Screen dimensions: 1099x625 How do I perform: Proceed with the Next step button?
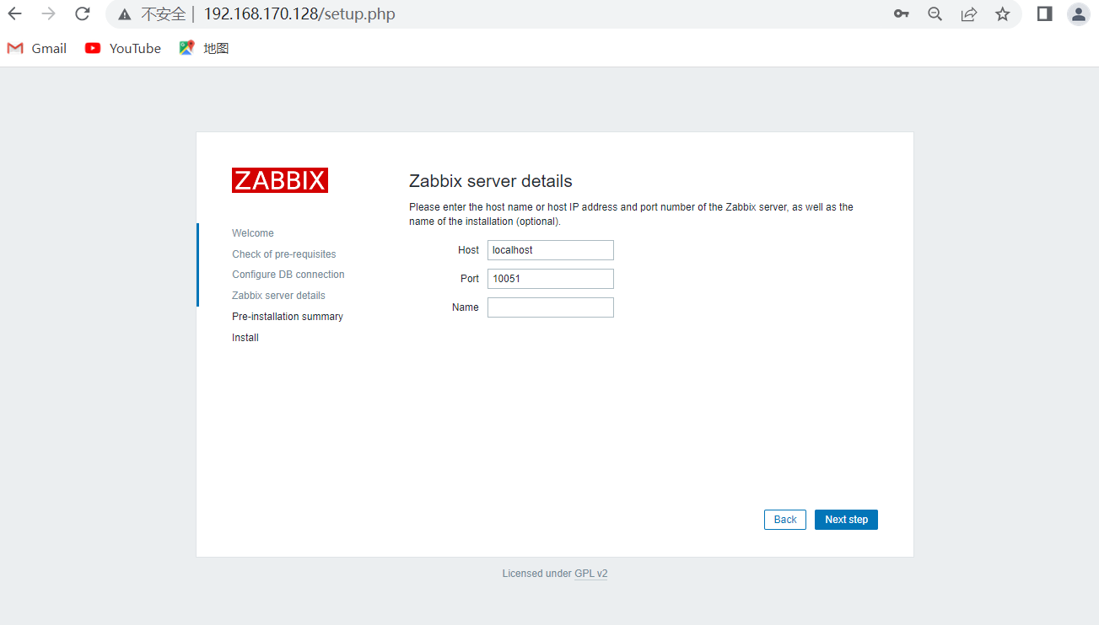click(x=846, y=520)
